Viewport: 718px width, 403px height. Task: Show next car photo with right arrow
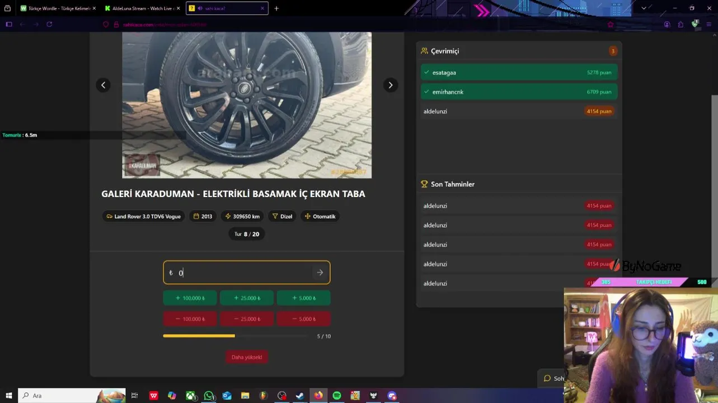391,85
